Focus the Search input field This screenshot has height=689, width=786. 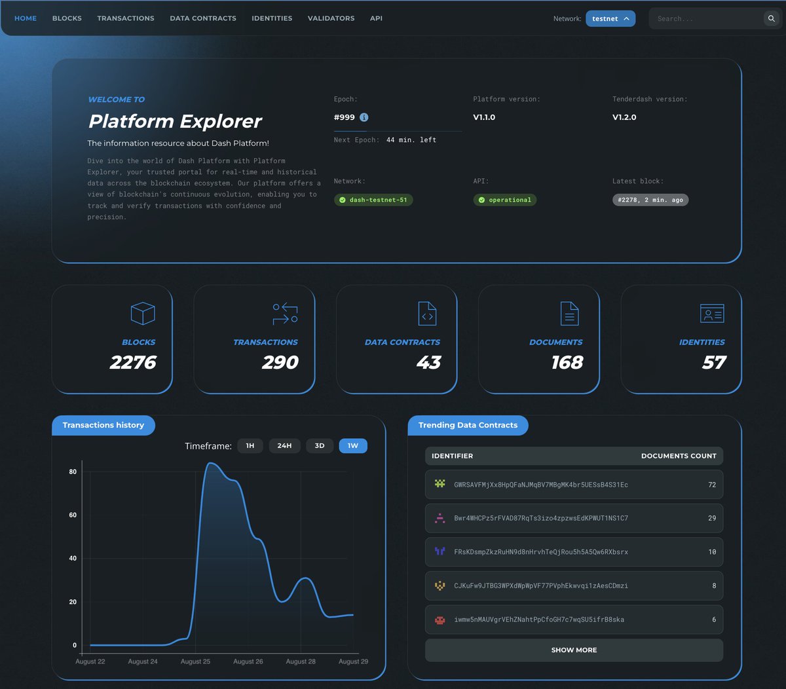click(707, 18)
